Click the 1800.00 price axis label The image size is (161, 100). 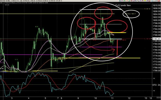pos(157,20)
